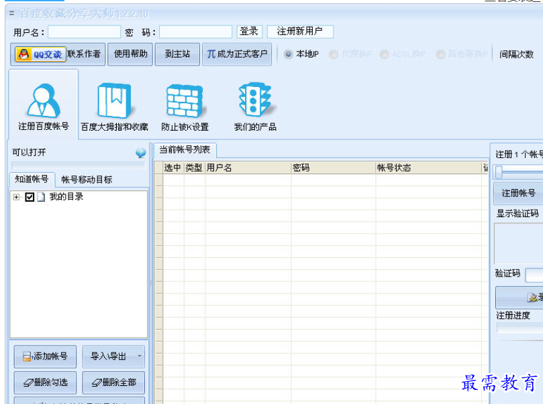Click the file icon next to 我的目录

click(x=41, y=197)
